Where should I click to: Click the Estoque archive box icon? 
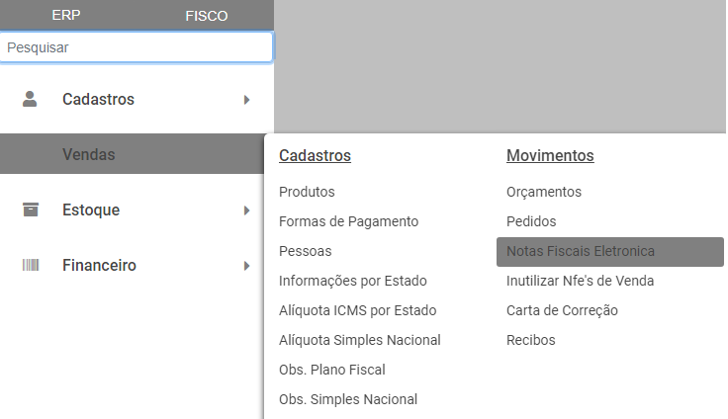(30, 209)
